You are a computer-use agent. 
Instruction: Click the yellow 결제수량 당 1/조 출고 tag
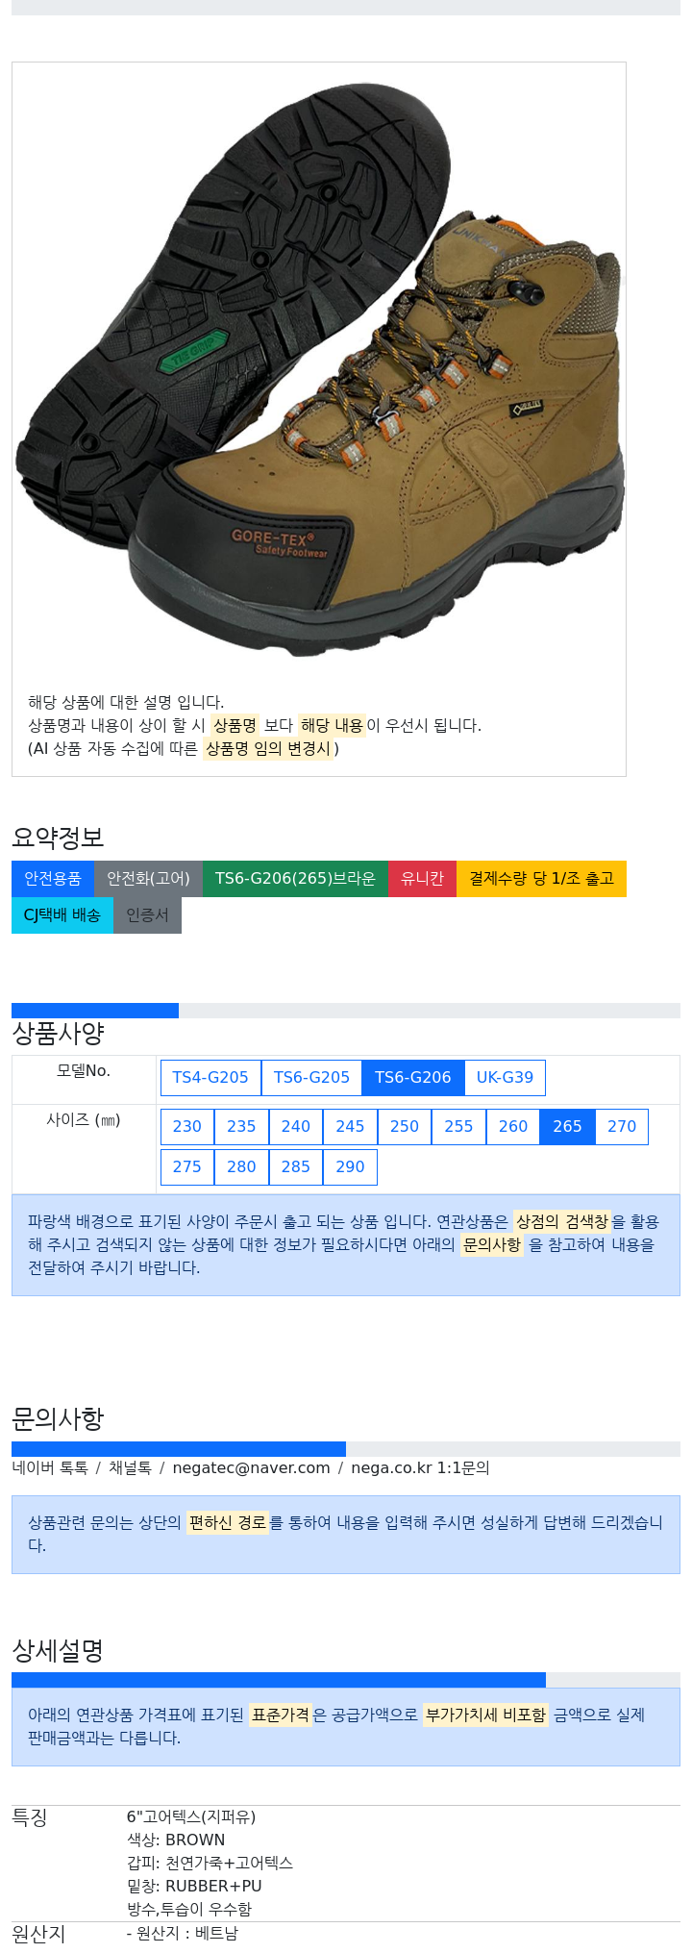pos(541,879)
